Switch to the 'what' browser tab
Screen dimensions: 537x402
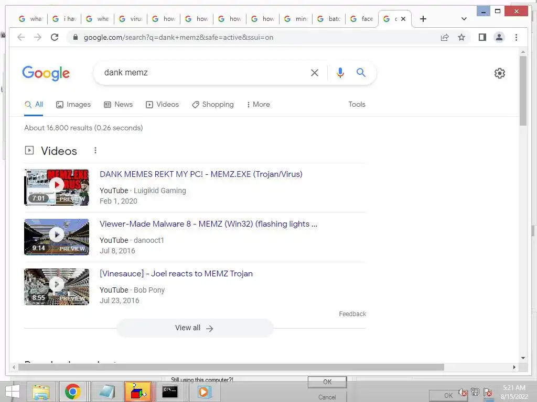click(x=31, y=19)
